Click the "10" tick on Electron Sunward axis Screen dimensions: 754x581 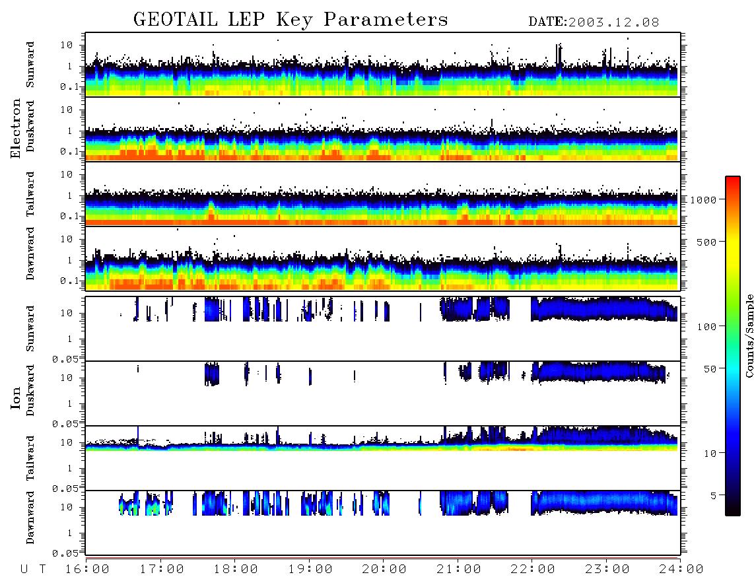(x=67, y=45)
